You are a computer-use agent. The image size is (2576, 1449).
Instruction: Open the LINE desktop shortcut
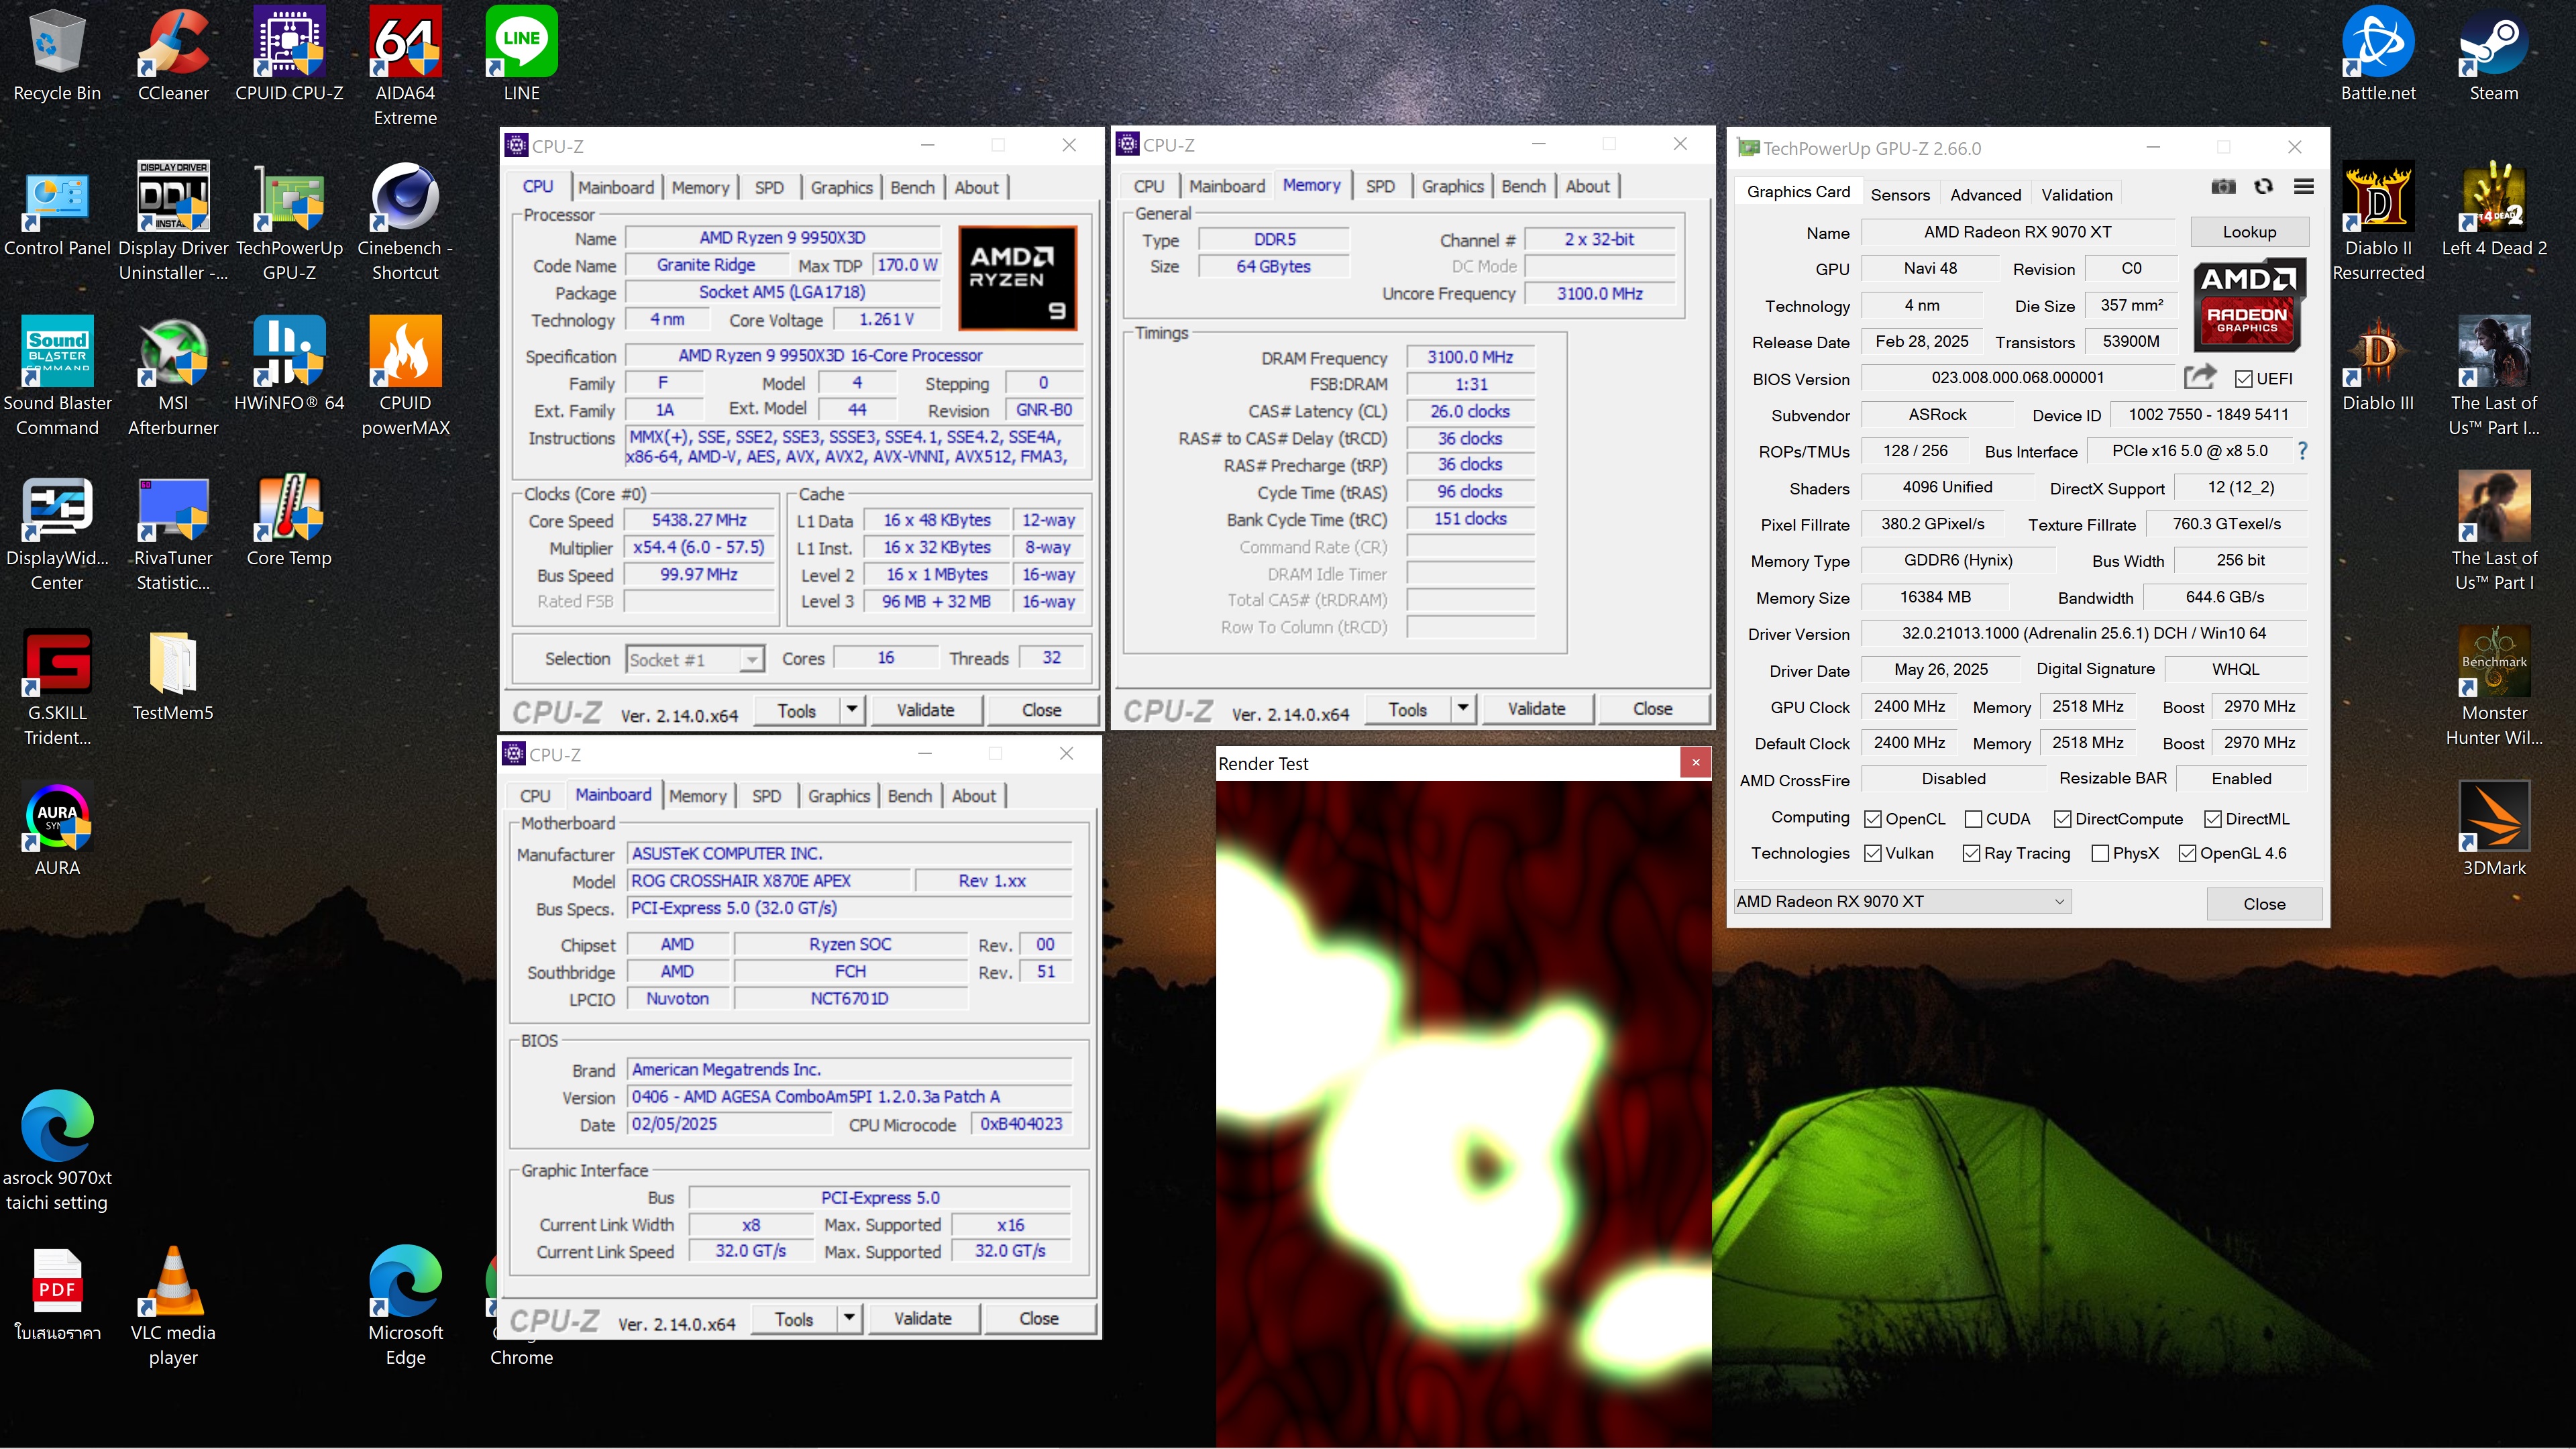tap(521, 55)
